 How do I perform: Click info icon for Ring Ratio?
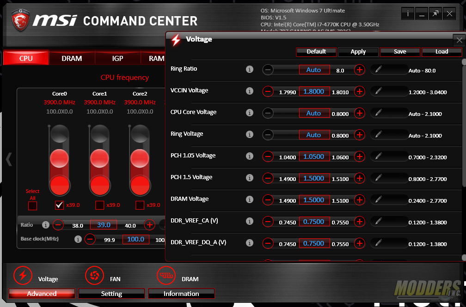pos(250,69)
